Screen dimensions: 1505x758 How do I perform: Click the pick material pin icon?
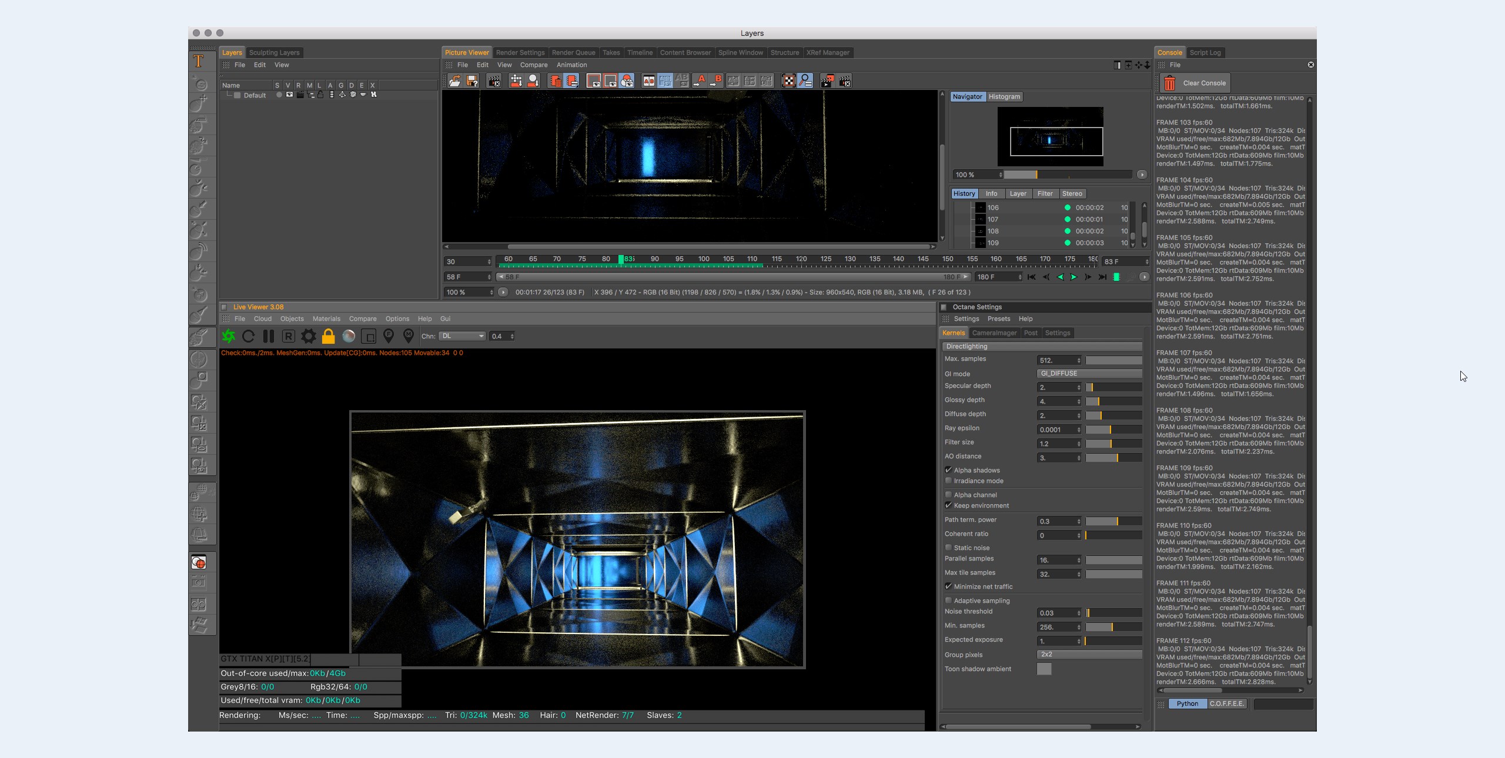click(409, 336)
